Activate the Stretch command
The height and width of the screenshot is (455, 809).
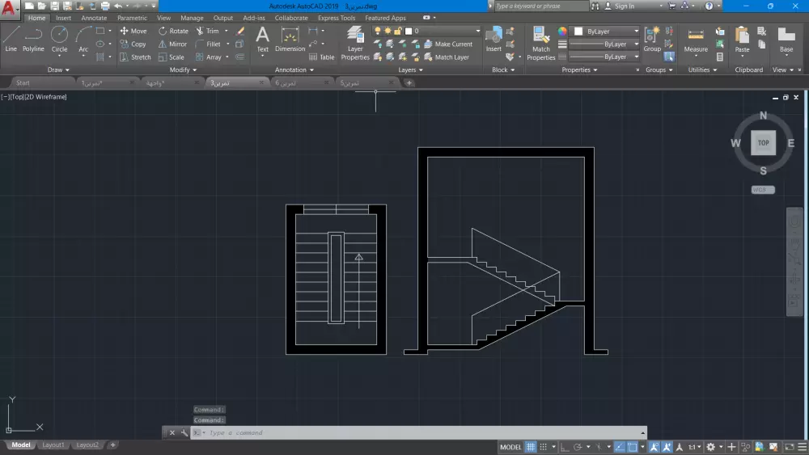135,57
